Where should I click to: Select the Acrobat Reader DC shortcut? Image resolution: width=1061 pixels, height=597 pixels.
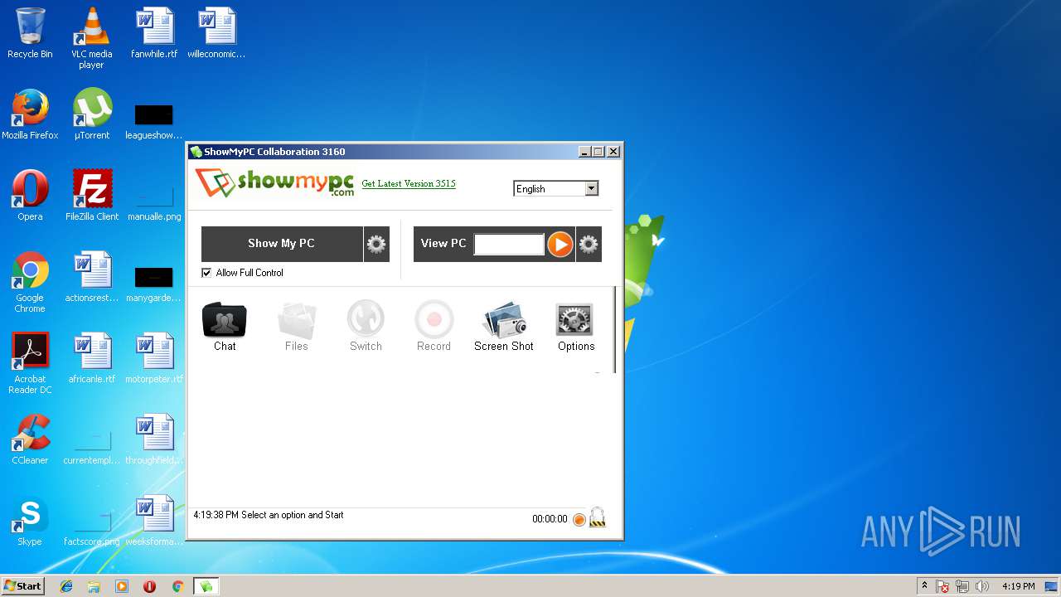click(x=30, y=363)
